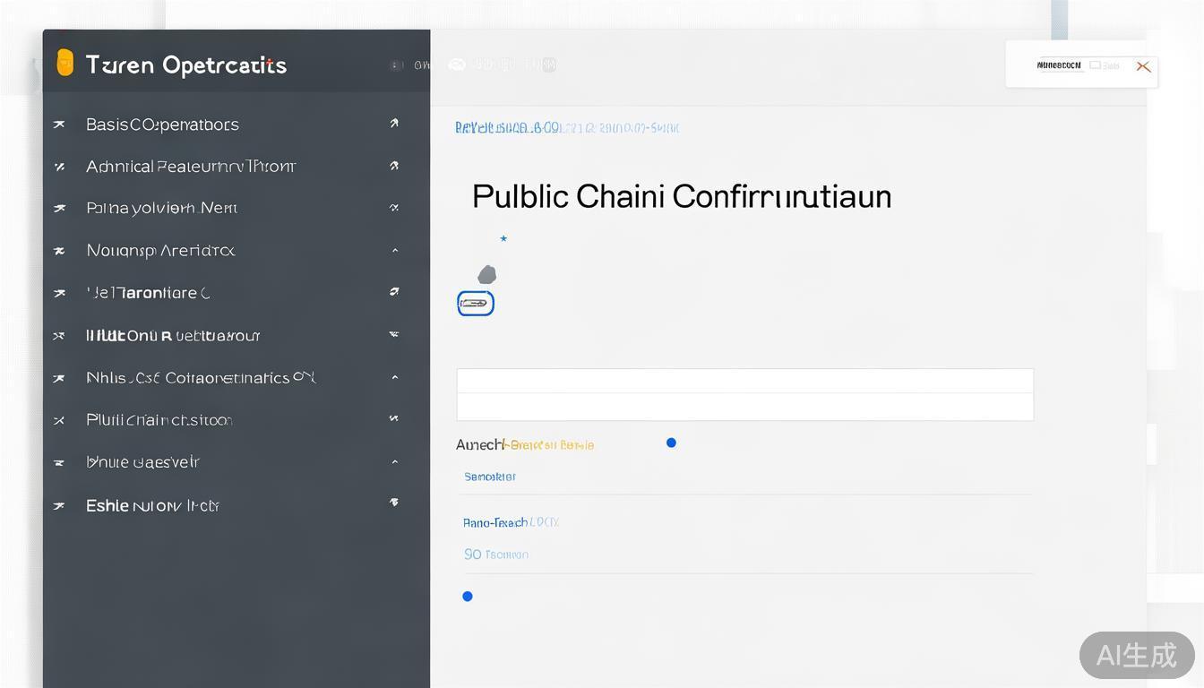This screenshot has height=688, width=1204.
Task: Expand the Nonqnsp Arendtcx chevron
Action: (395, 251)
